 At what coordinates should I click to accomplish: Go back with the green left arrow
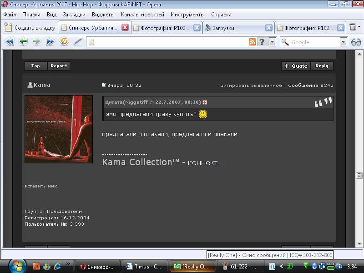click(23, 42)
